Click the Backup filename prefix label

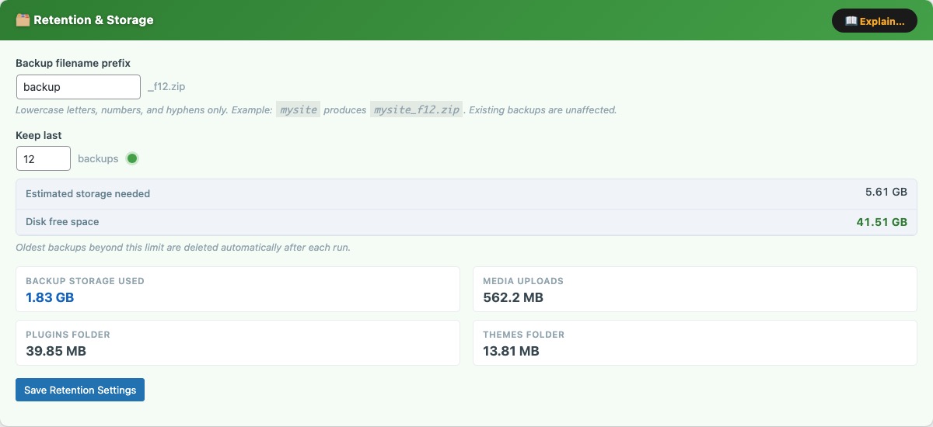point(73,63)
